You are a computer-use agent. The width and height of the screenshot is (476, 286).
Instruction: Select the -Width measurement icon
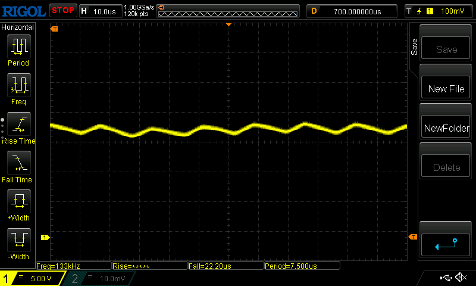19,240
